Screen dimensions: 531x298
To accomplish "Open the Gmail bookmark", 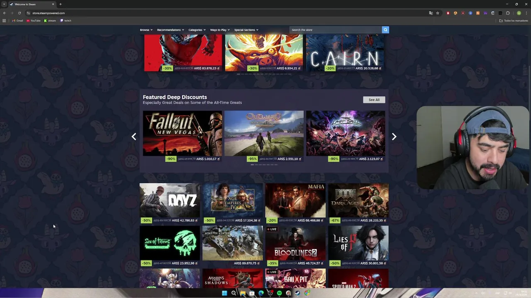I will tap(17, 21).
